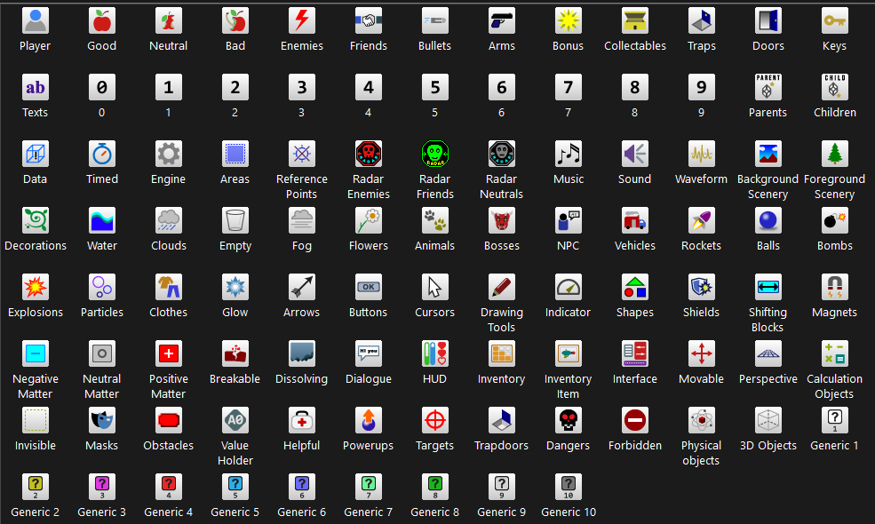
Task: Select the Texts 'ab' icon
Action: tap(36, 88)
